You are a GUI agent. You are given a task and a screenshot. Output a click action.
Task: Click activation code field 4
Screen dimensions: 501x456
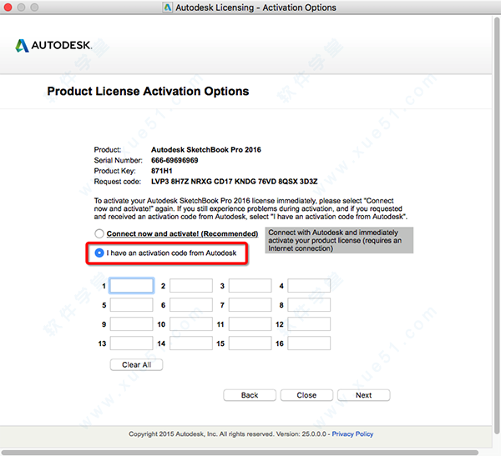tap(309, 286)
